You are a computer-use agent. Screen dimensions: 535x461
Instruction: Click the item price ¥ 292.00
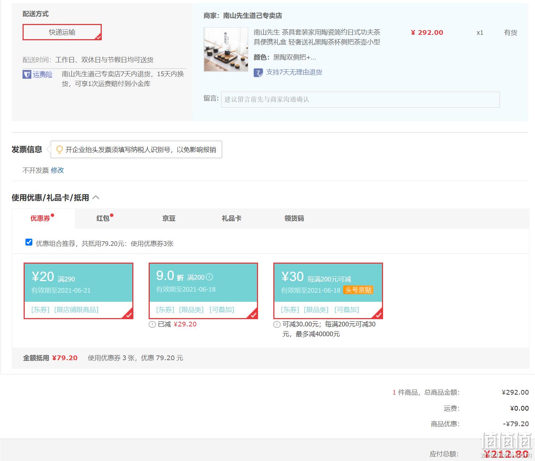pyautogui.click(x=427, y=33)
